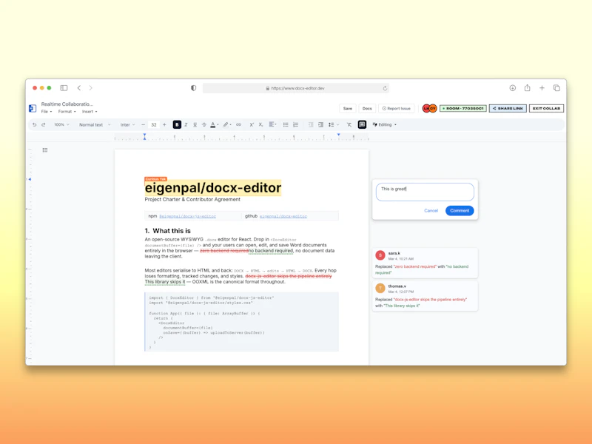592x444 pixels.
Task: Click the eigenpal/docx-editor heading
Action: click(x=213, y=188)
